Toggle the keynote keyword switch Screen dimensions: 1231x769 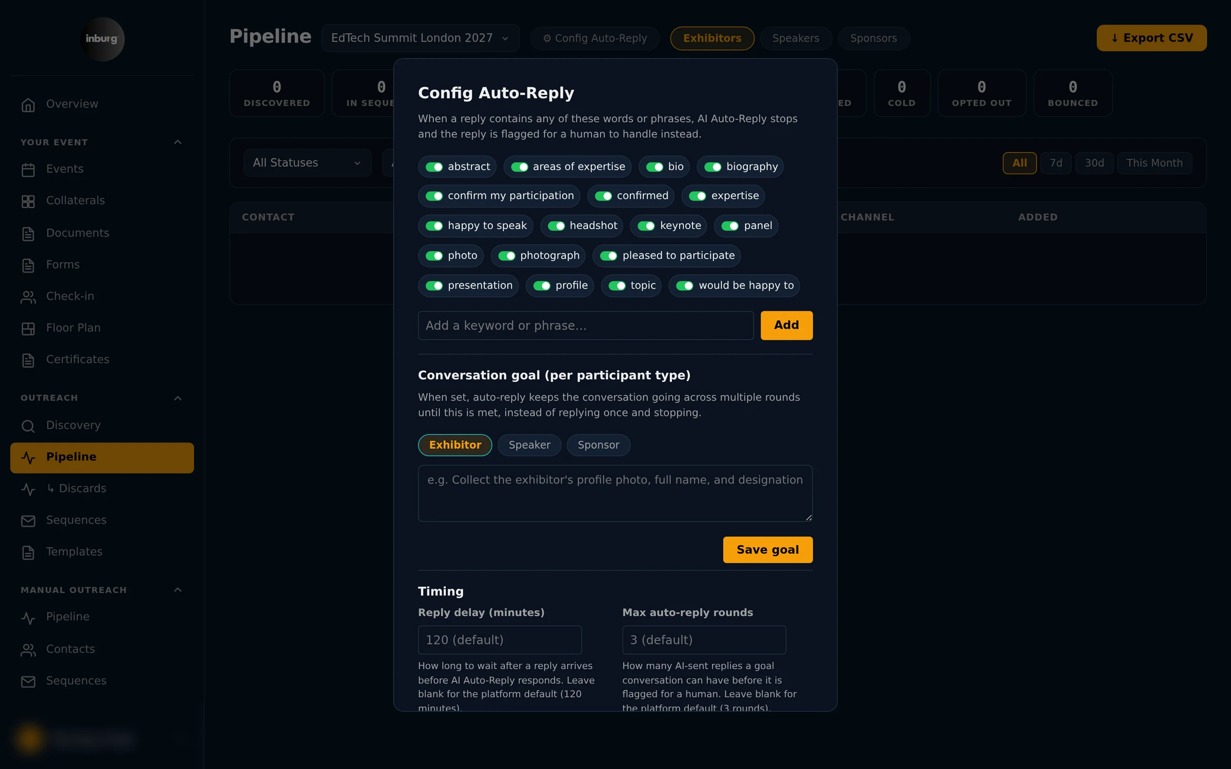click(646, 226)
